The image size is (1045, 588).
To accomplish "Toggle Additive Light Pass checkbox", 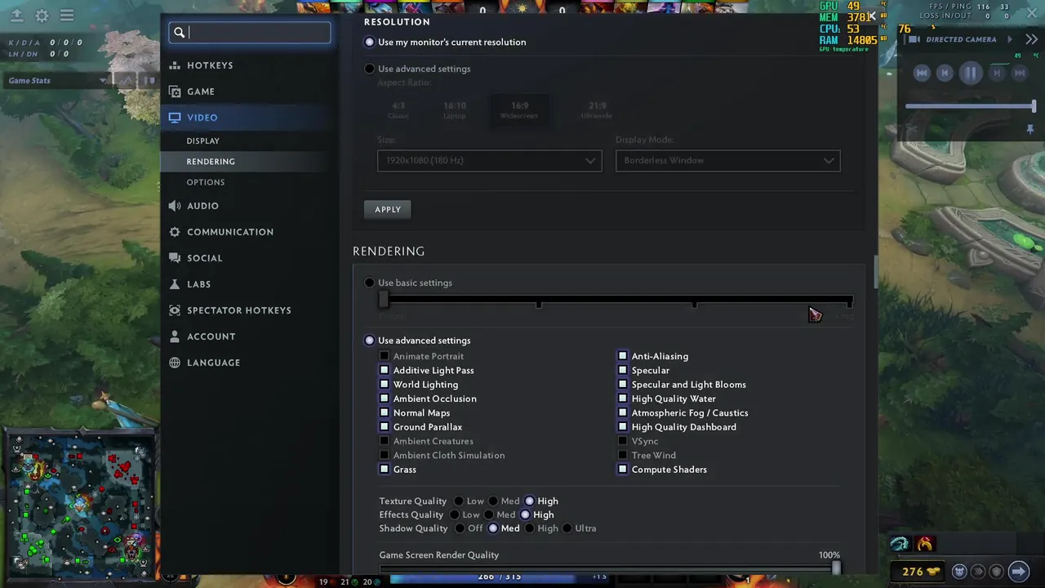I will [385, 370].
